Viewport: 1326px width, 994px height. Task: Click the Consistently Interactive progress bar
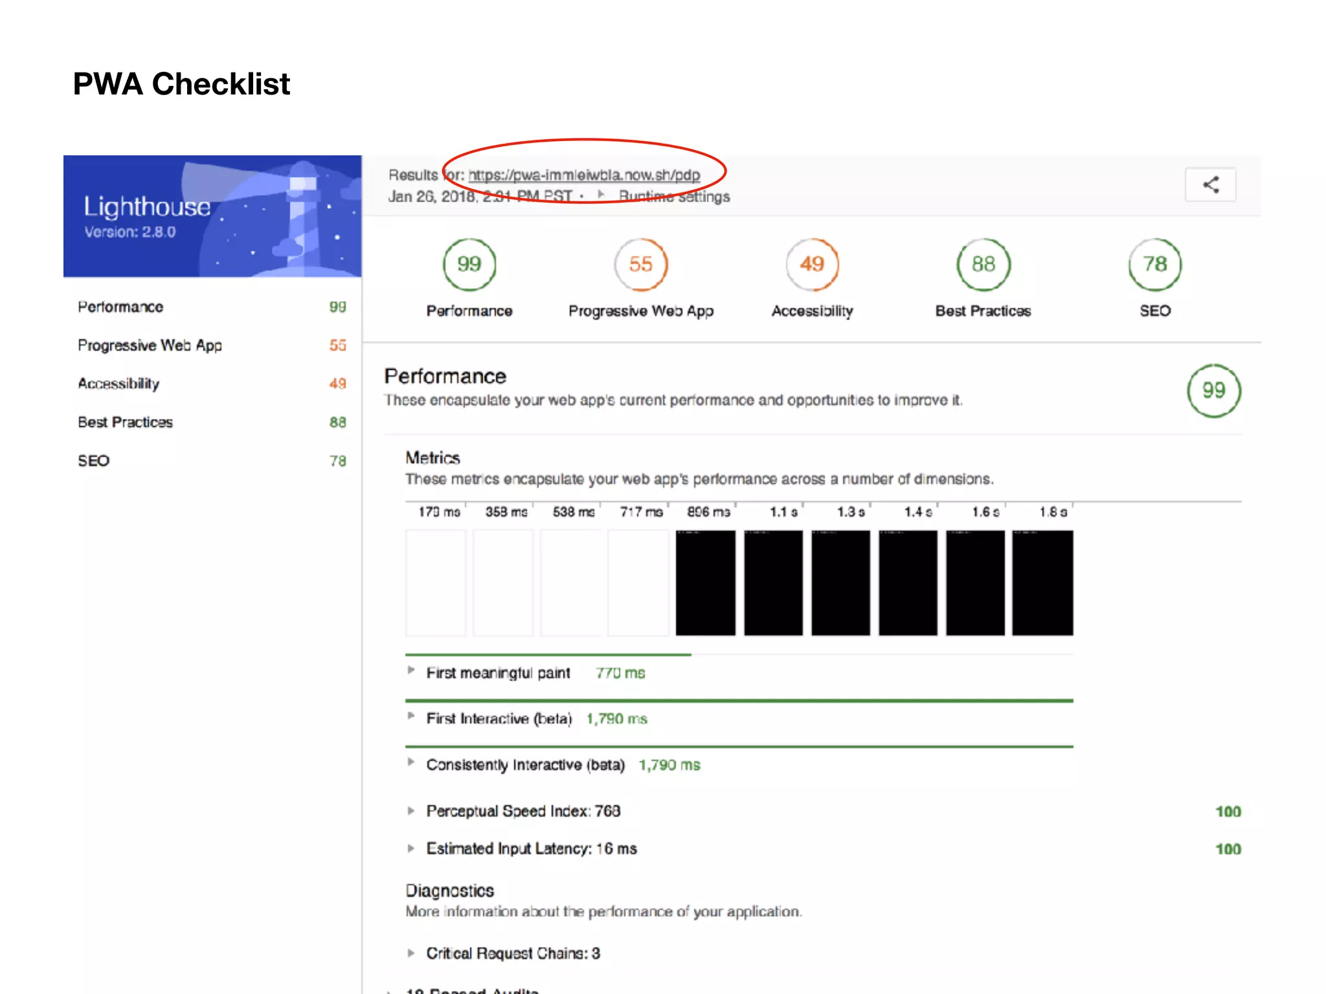(739, 746)
